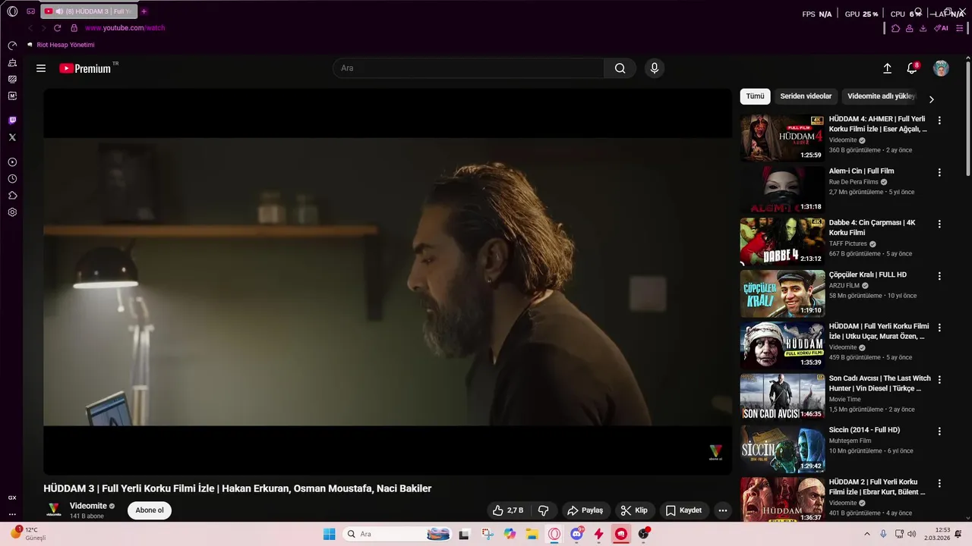The width and height of the screenshot is (972, 546).
Task: Click the youtube.com address bar URL
Action: [x=125, y=28]
